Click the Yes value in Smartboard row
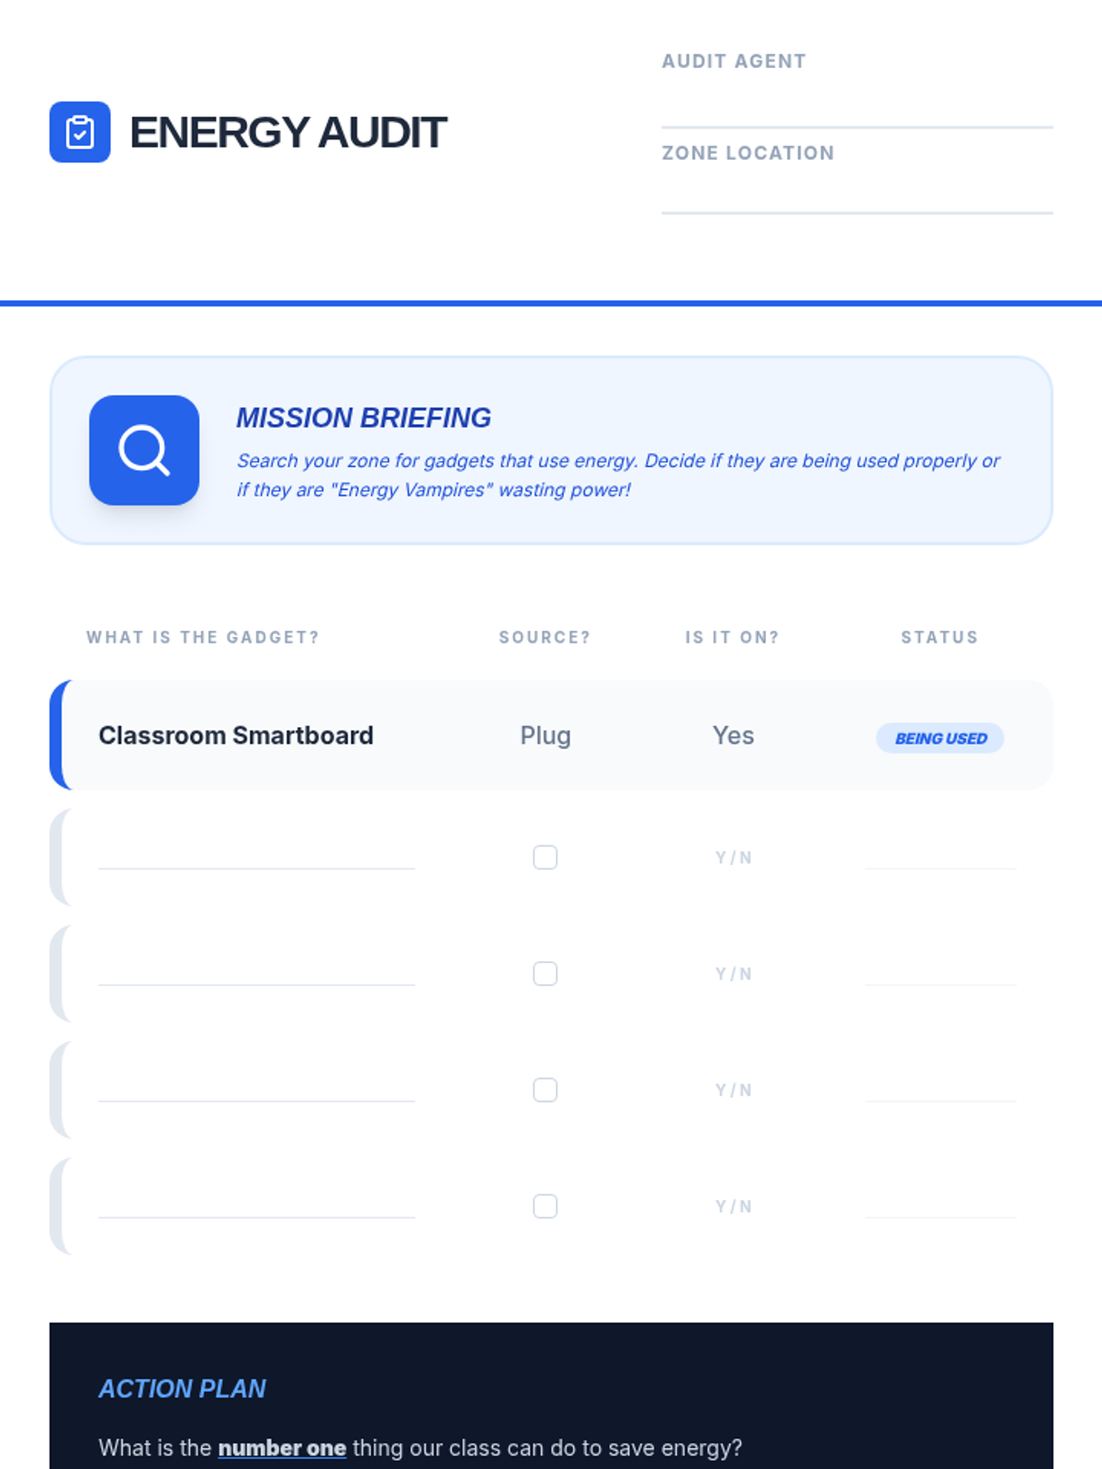 point(734,735)
